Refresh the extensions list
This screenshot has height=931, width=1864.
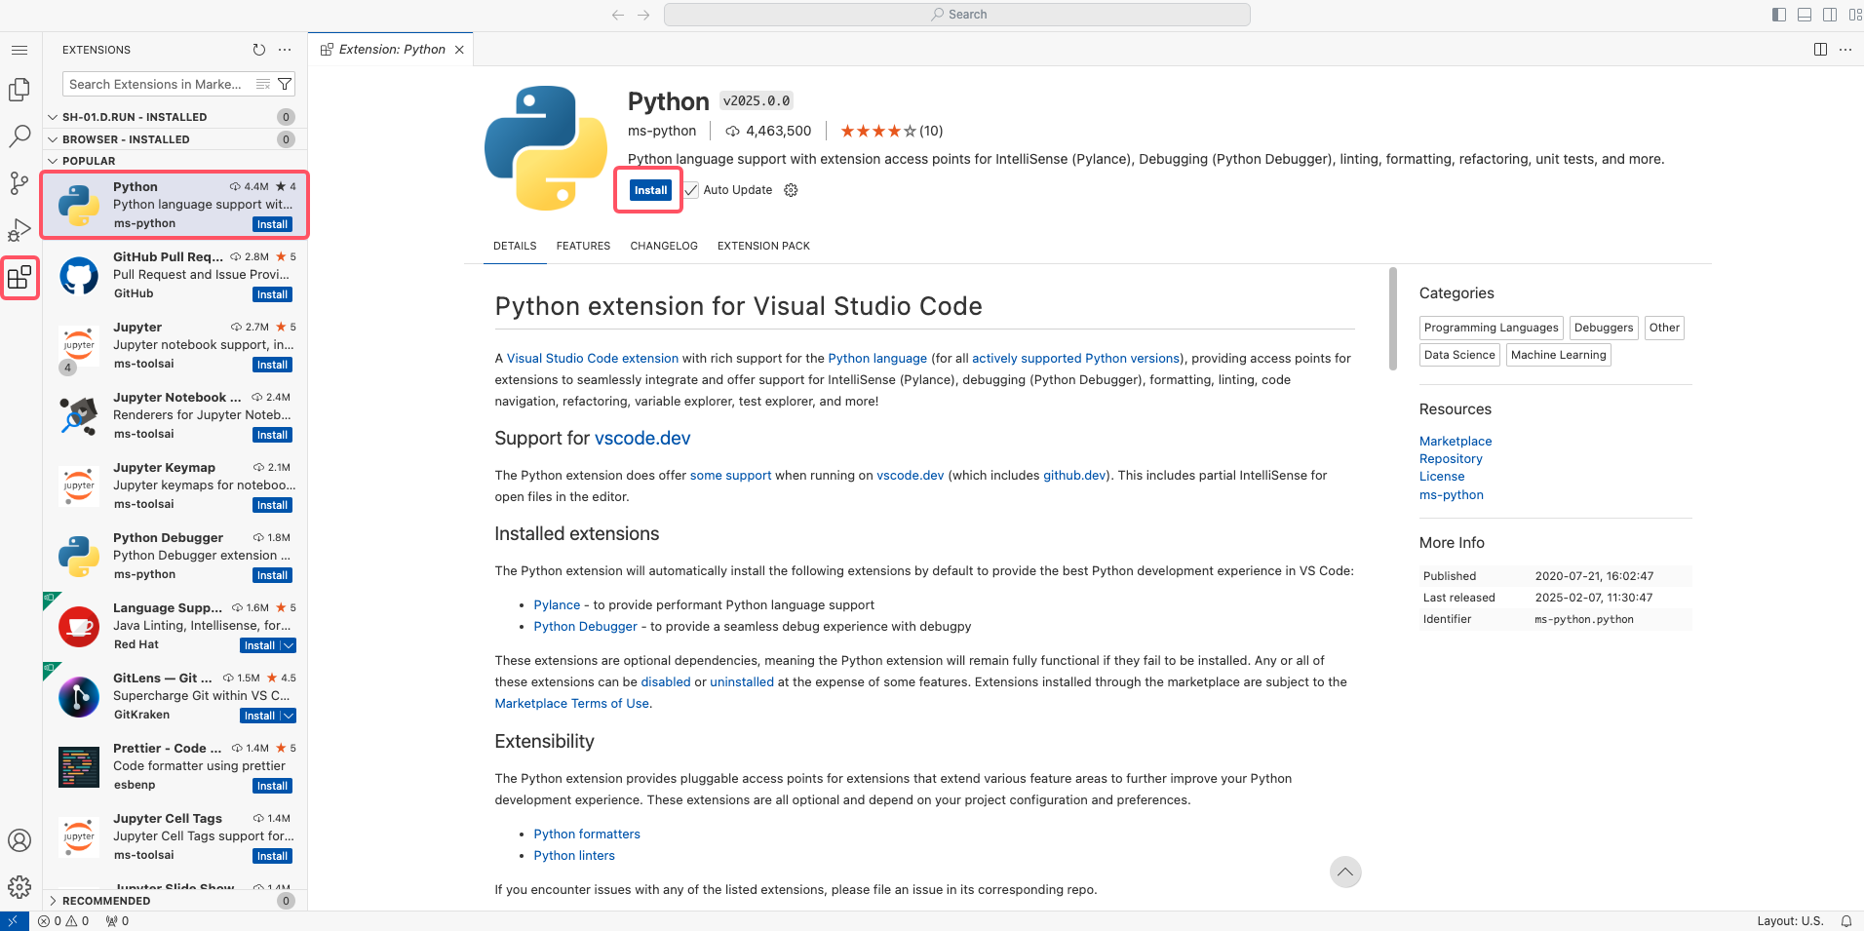pos(258,50)
